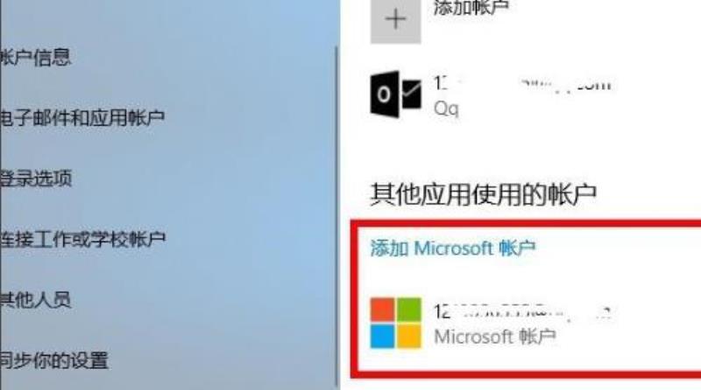The image size is (701, 390).
Task: Open 帐户信息 in the sidebar
Action: (36, 57)
